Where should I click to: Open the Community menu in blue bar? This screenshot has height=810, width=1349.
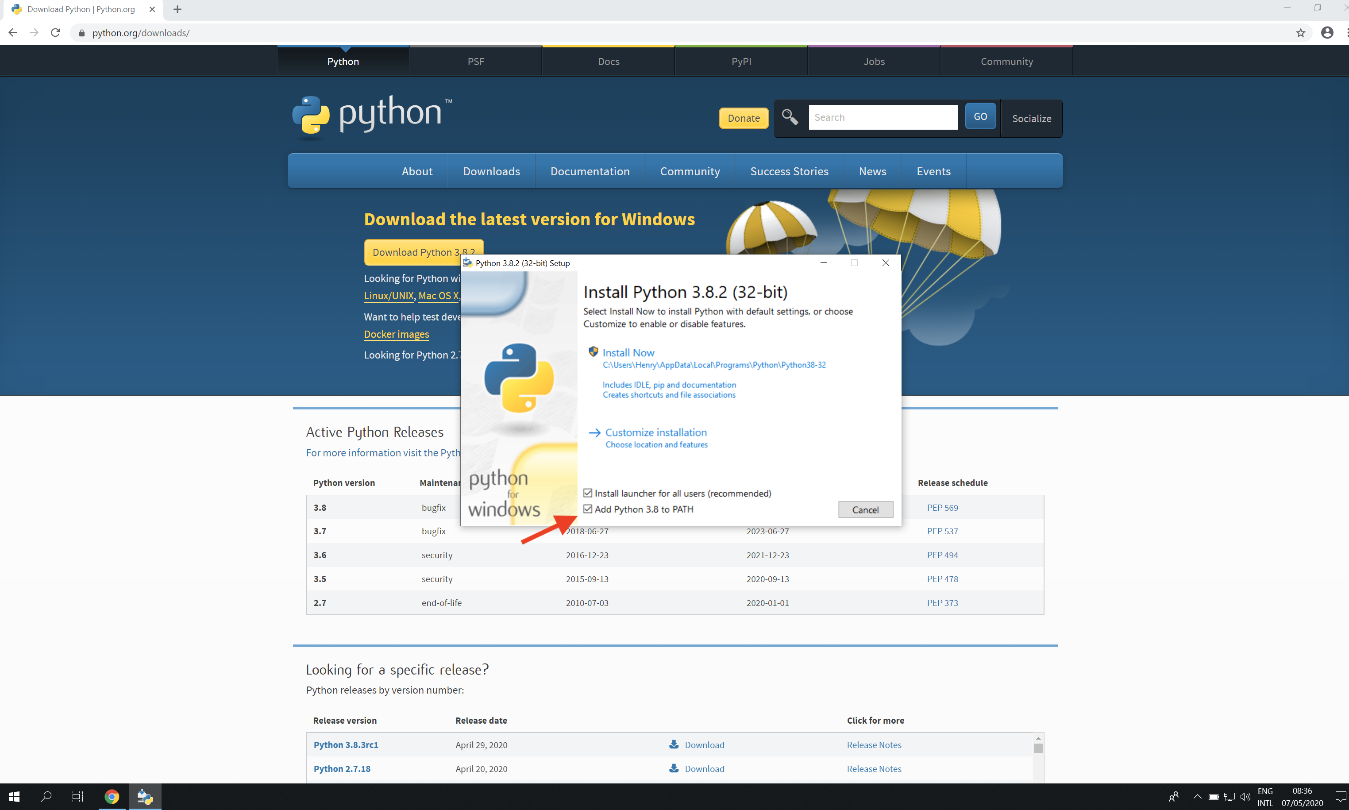coord(690,171)
